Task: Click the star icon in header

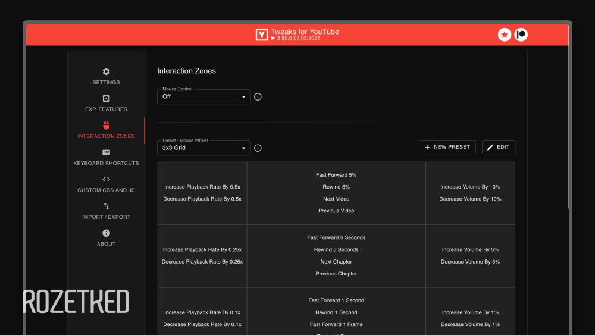Action: pos(505,35)
